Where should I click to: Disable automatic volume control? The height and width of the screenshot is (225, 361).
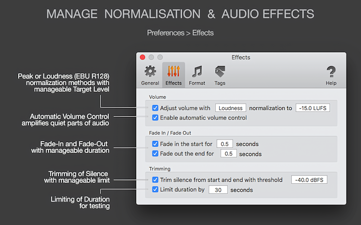155,118
